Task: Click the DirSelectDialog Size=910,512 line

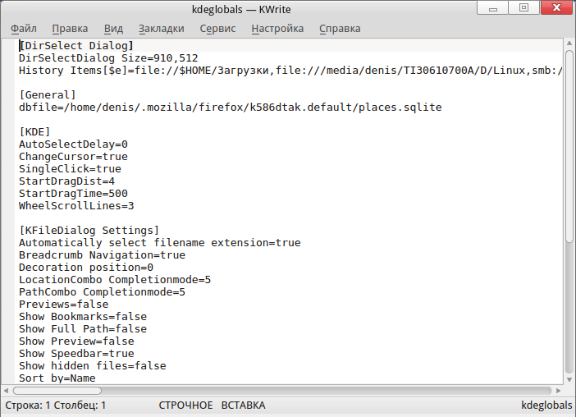Action: pyautogui.click(x=108, y=58)
